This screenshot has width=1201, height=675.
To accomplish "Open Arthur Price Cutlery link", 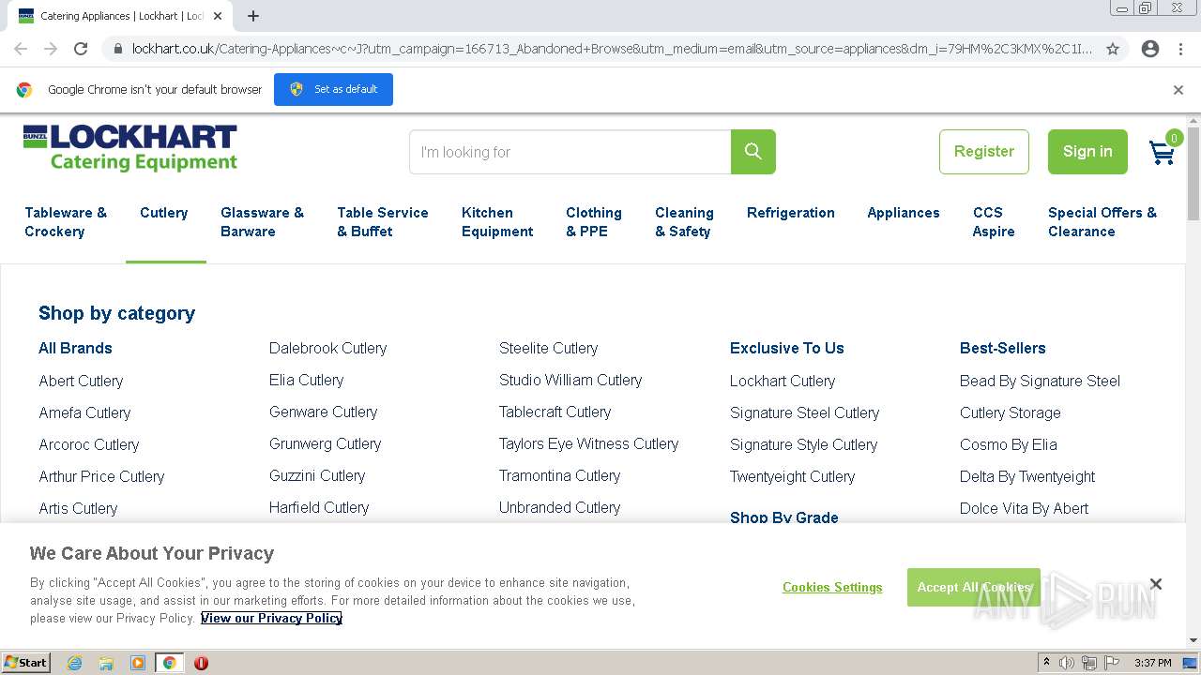I will click(101, 476).
